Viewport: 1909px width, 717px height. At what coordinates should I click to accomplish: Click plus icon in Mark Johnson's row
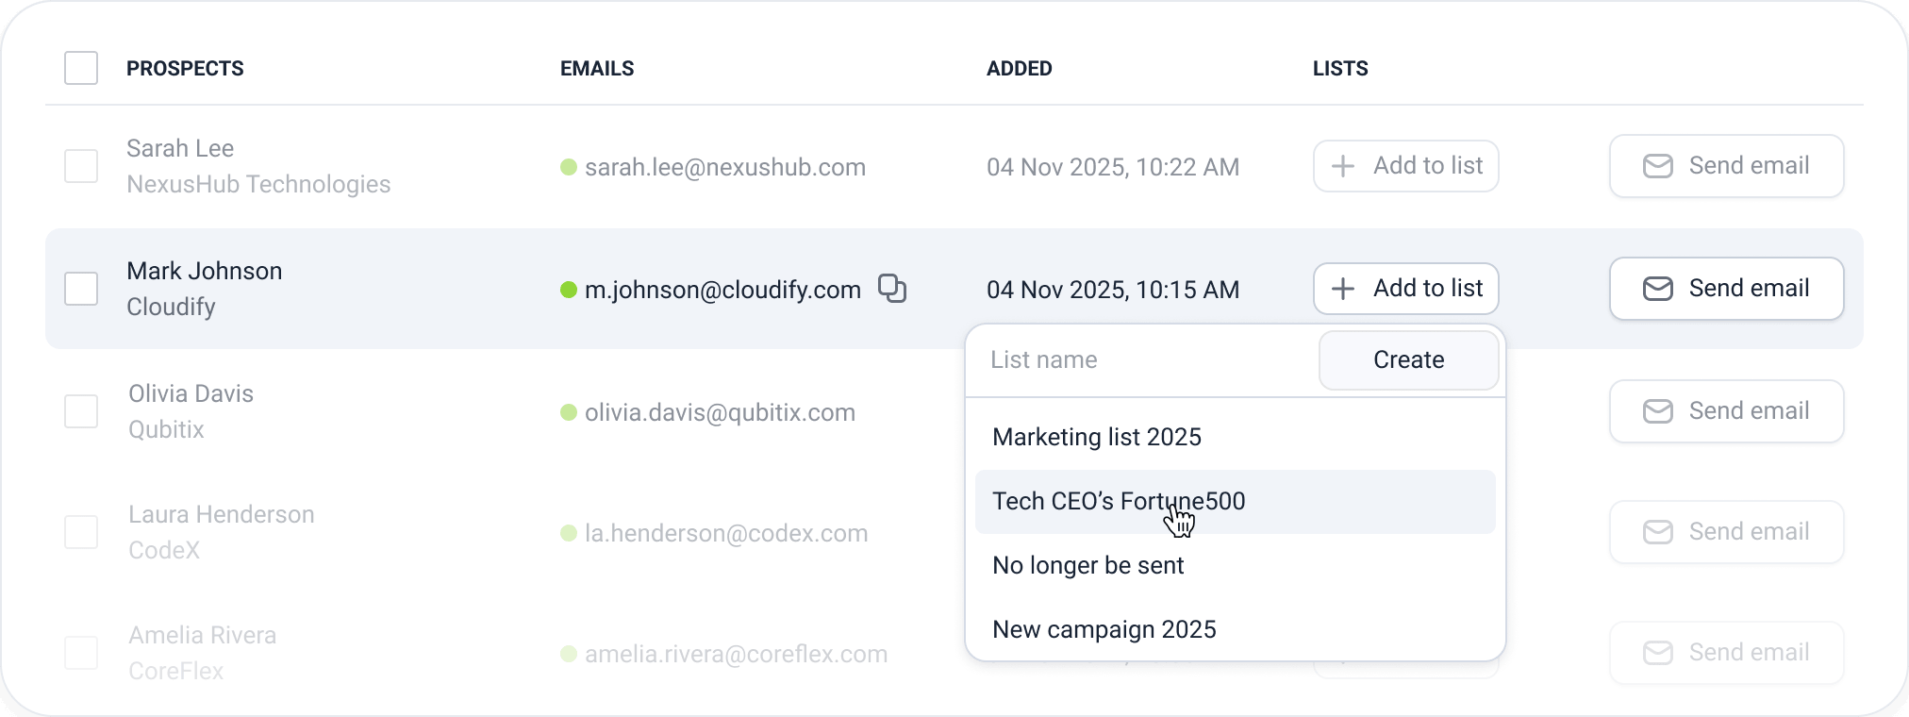point(1342,289)
